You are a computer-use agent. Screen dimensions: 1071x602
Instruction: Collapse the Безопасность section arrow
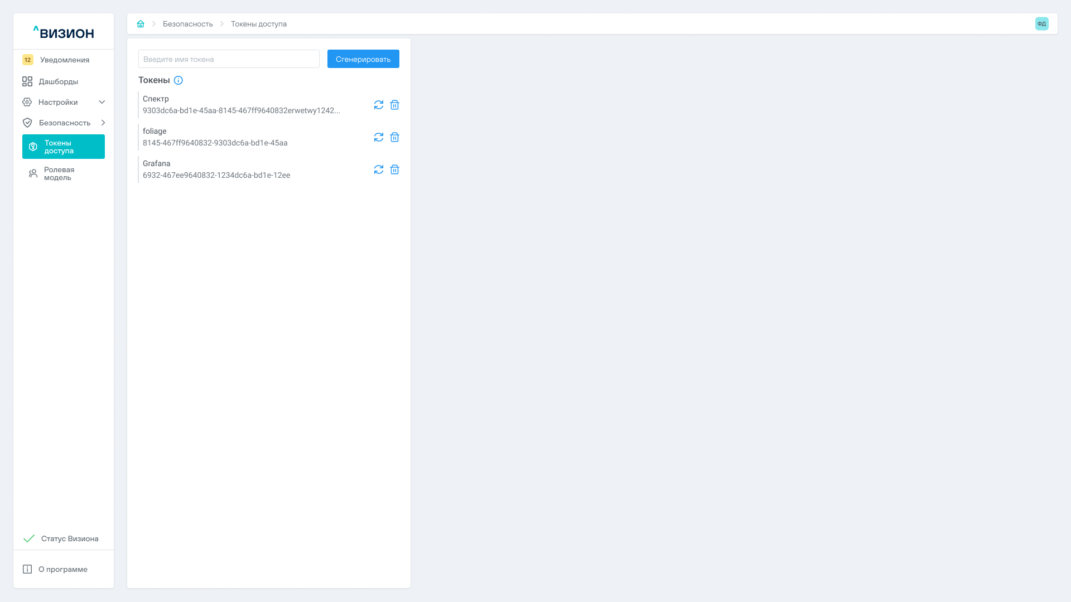[103, 123]
